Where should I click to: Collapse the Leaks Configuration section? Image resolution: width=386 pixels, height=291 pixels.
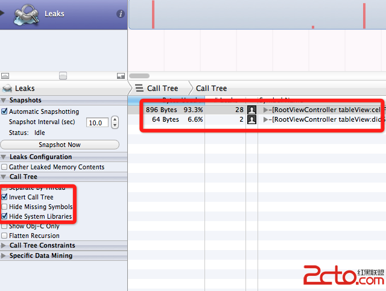[x=4, y=157]
